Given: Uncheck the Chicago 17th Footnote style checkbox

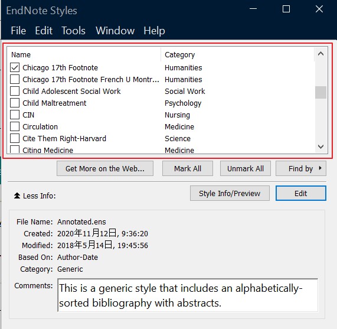Looking at the screenshot, I should pyautogui.click(x=15, y=67).
